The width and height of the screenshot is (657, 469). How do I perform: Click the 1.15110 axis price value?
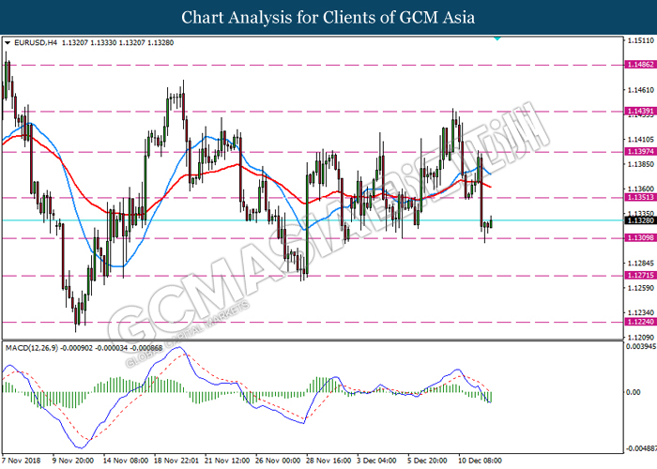tap(641, 40)
